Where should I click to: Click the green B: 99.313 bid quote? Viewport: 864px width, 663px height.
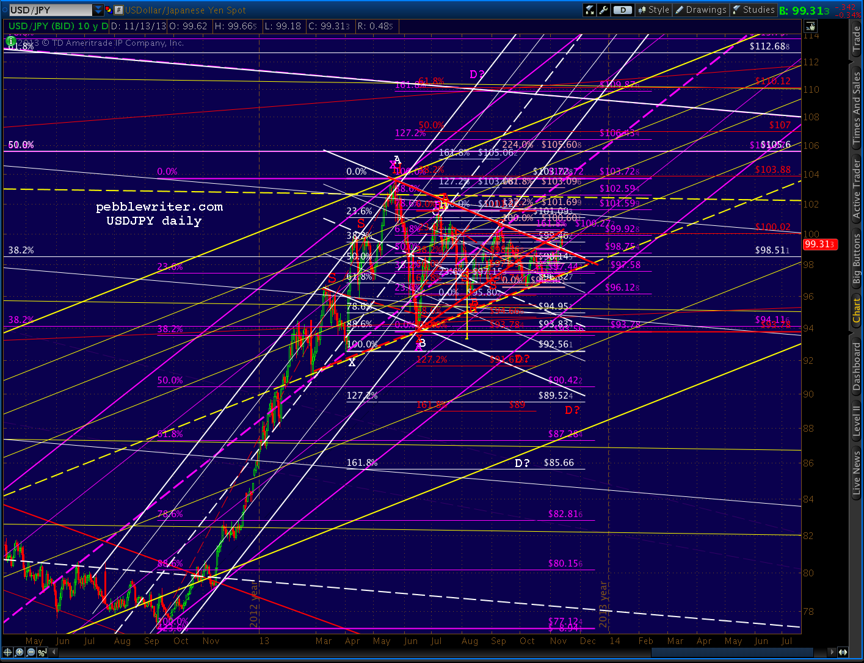[804, 10]
